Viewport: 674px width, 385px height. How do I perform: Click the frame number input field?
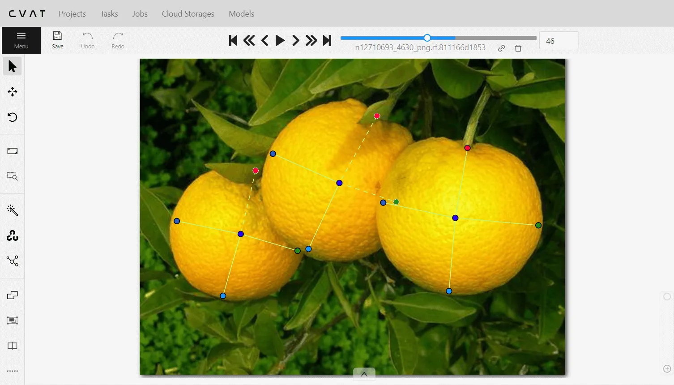pos(558,41)
